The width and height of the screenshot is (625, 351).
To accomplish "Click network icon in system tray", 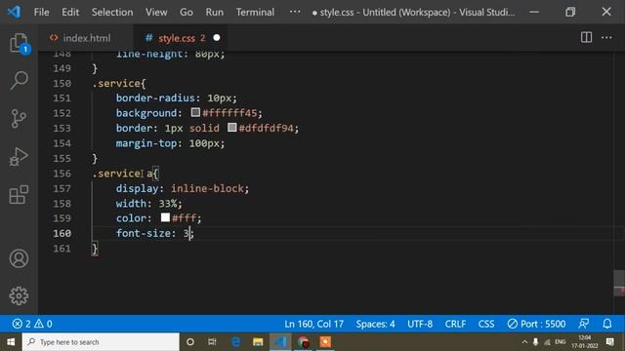I will [x=547, y=342].
